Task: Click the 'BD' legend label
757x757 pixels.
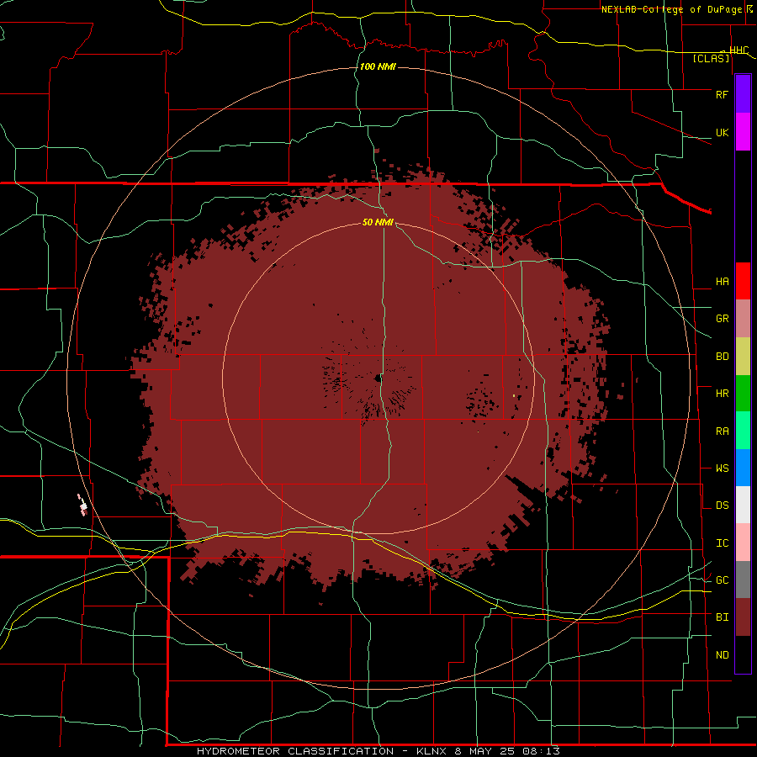Action: [722, 357]
